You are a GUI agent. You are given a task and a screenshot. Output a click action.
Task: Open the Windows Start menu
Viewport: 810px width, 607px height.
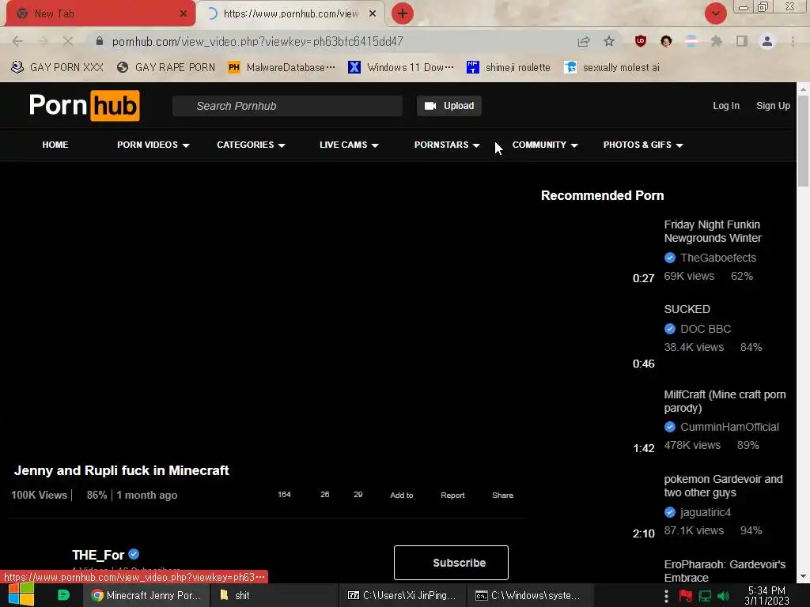tap(21, 594)
